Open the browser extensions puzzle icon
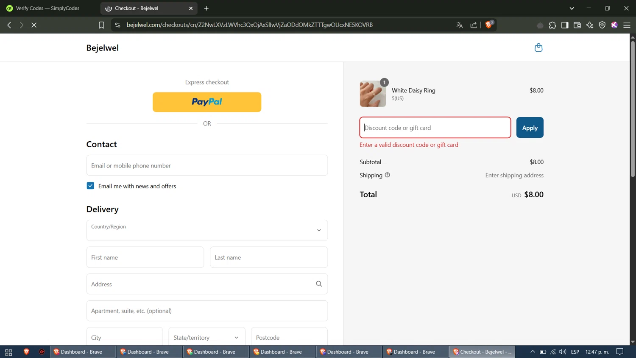636x358 pixels. (552, 25)
